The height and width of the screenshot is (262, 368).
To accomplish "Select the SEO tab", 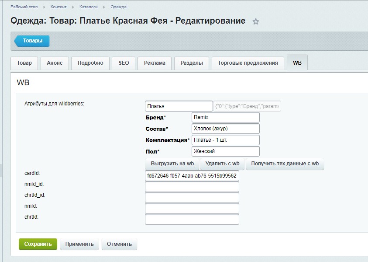I will pos(124,63).
